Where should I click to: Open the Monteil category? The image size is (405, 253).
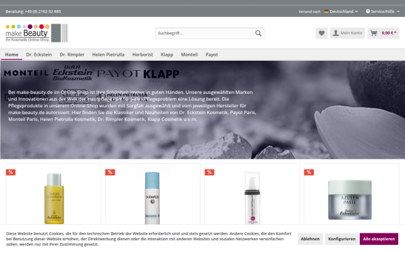pos(189,55)
